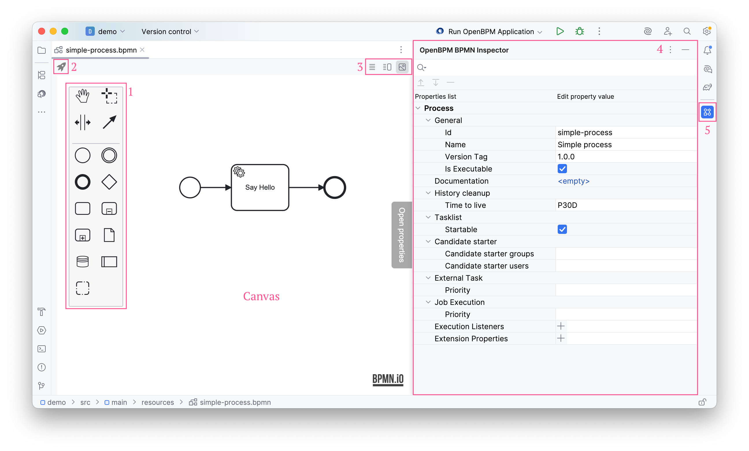
Task: Select the start event on canvas
Action: [190, 187]
